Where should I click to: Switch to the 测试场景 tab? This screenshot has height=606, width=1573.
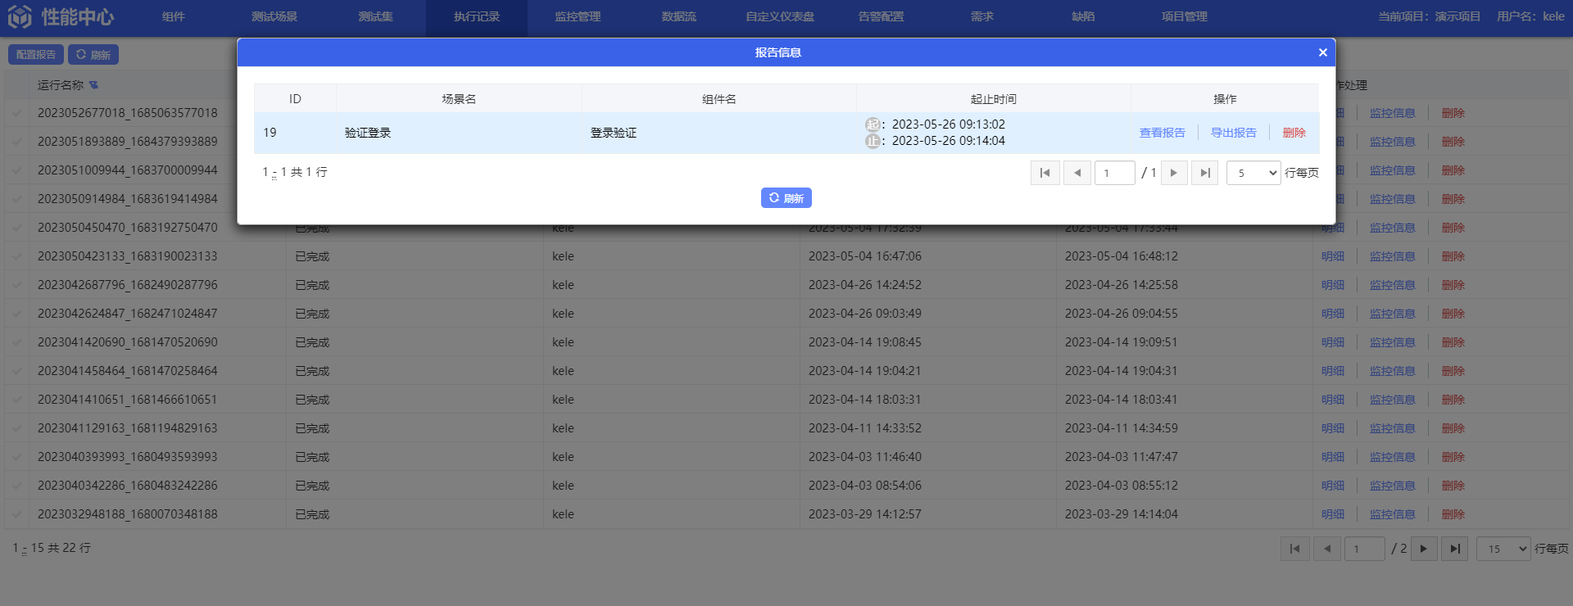pos(274,16)
